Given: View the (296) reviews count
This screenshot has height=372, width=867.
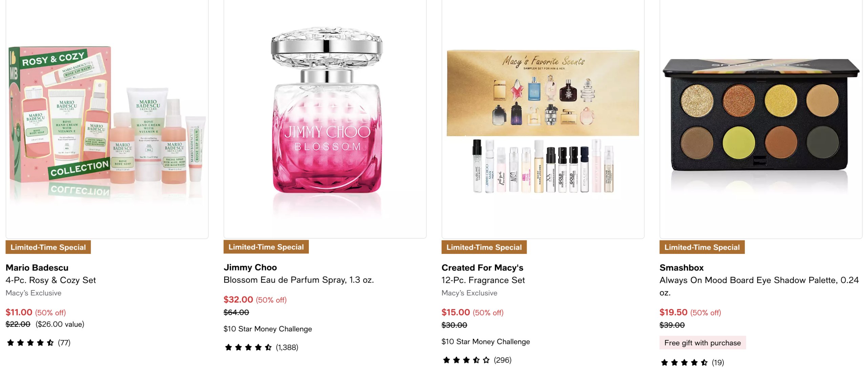Looking at the screenshot, I should pos(502,359).
